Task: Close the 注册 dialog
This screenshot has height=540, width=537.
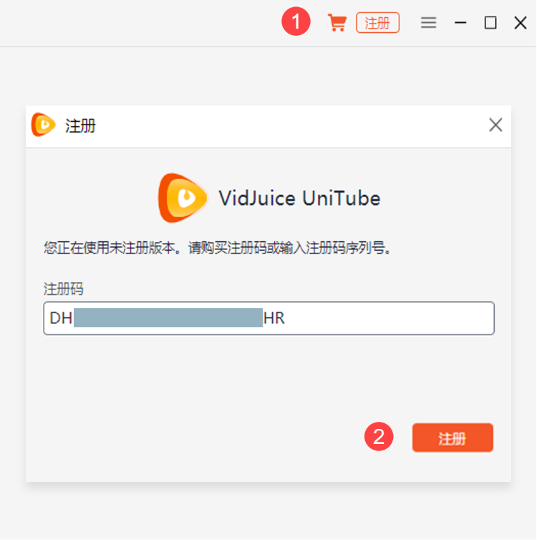Action: (x=495, y=125)
